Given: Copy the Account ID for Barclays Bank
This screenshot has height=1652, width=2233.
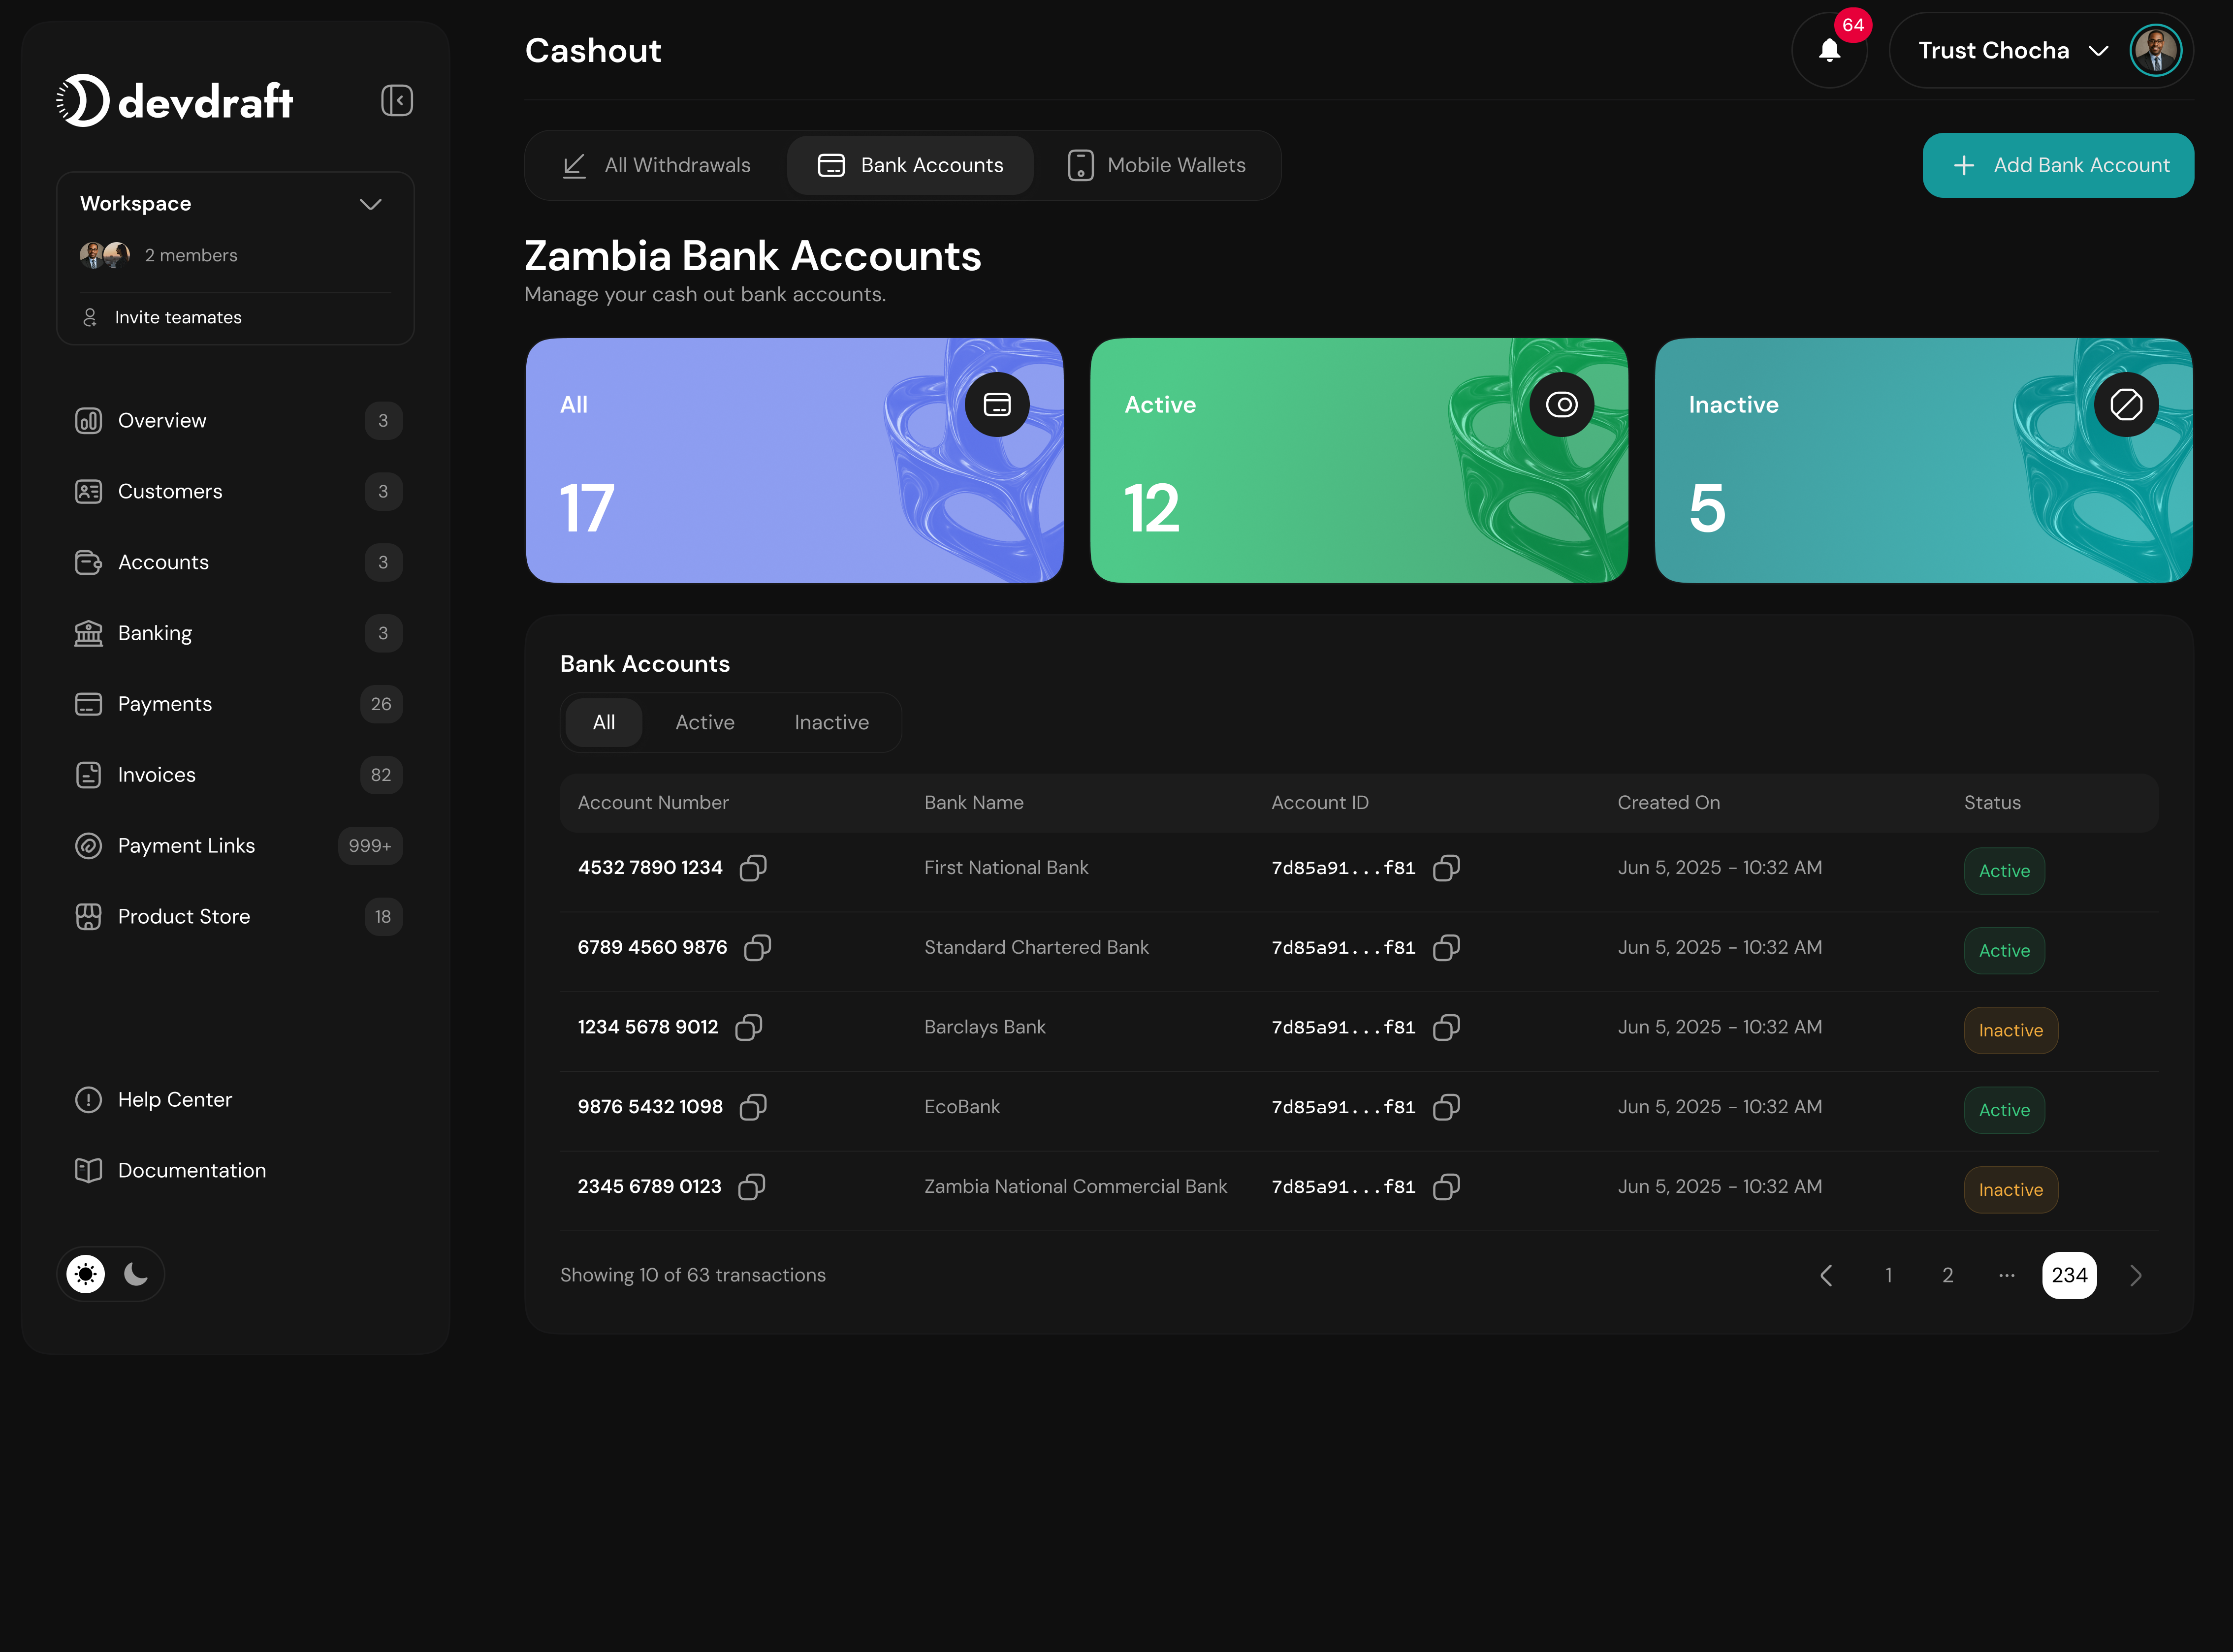Looking at the screenshot, I should [x=1447, y=1027].
